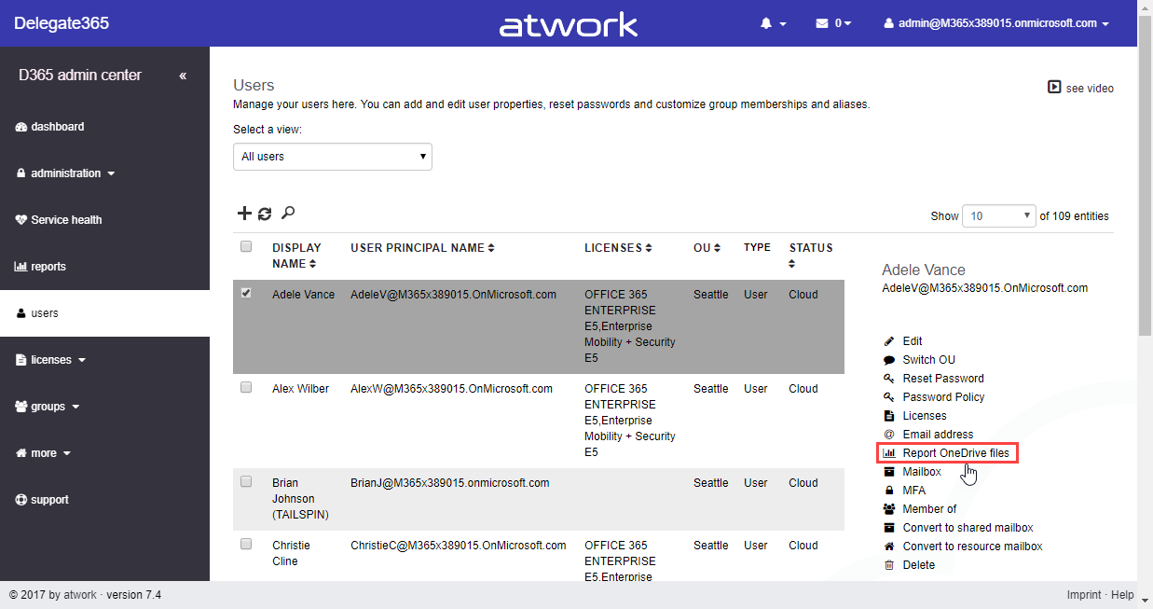
Task: Open the Imprint footer link
Action: pos(1083,595)
